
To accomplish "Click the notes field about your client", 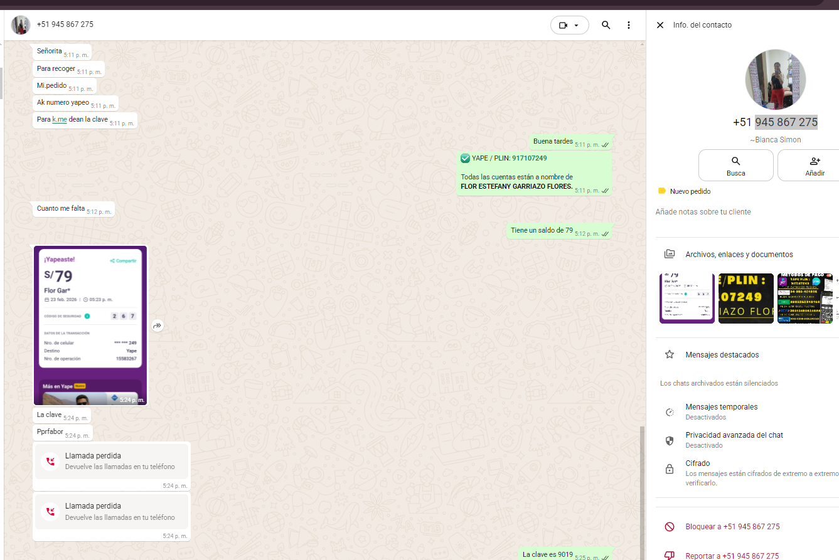I will click(703, 212).
